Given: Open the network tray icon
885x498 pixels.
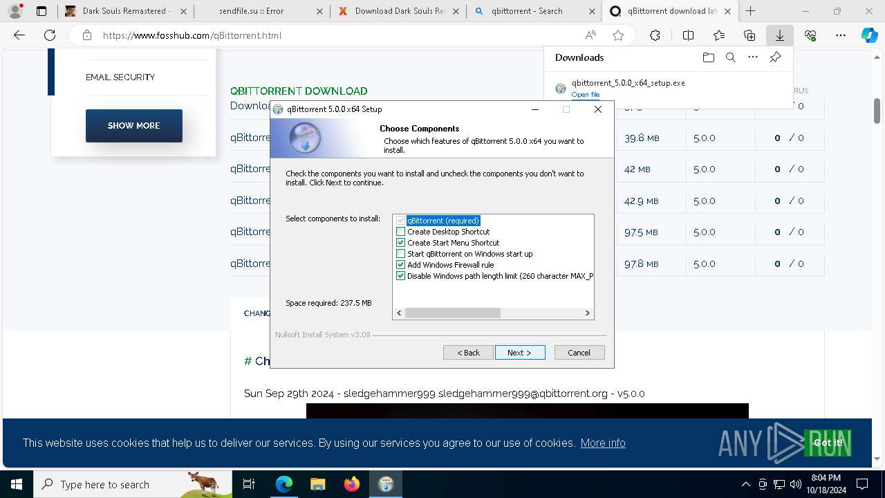Looking at the screenshot, I should click(779, 484).
